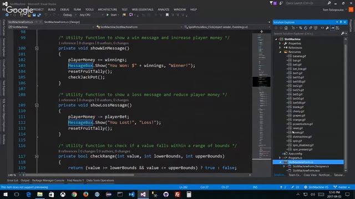Open the DEBUG menu
The image size is (355, 199).
[64, 9]
